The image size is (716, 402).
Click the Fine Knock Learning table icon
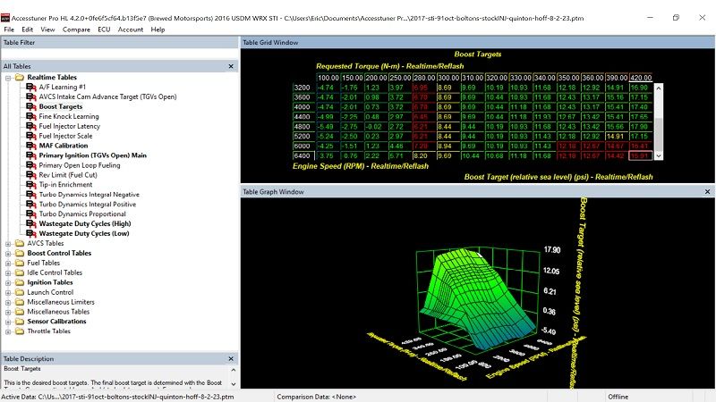31,116
